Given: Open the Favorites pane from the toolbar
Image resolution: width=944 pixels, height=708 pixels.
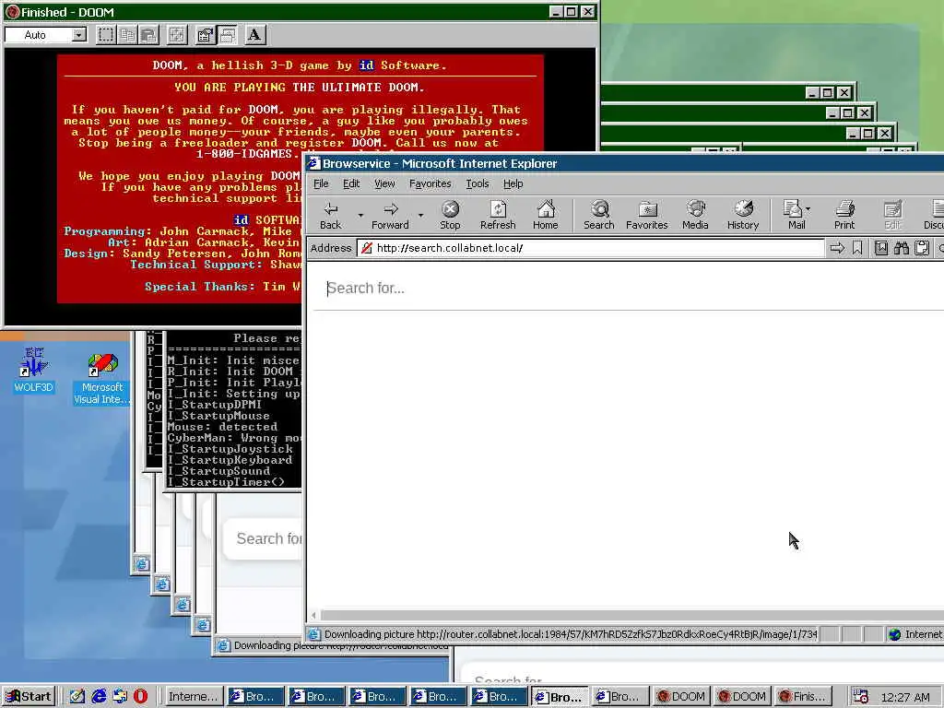Looking at the screenshot, I should click(x=647, y=216).
